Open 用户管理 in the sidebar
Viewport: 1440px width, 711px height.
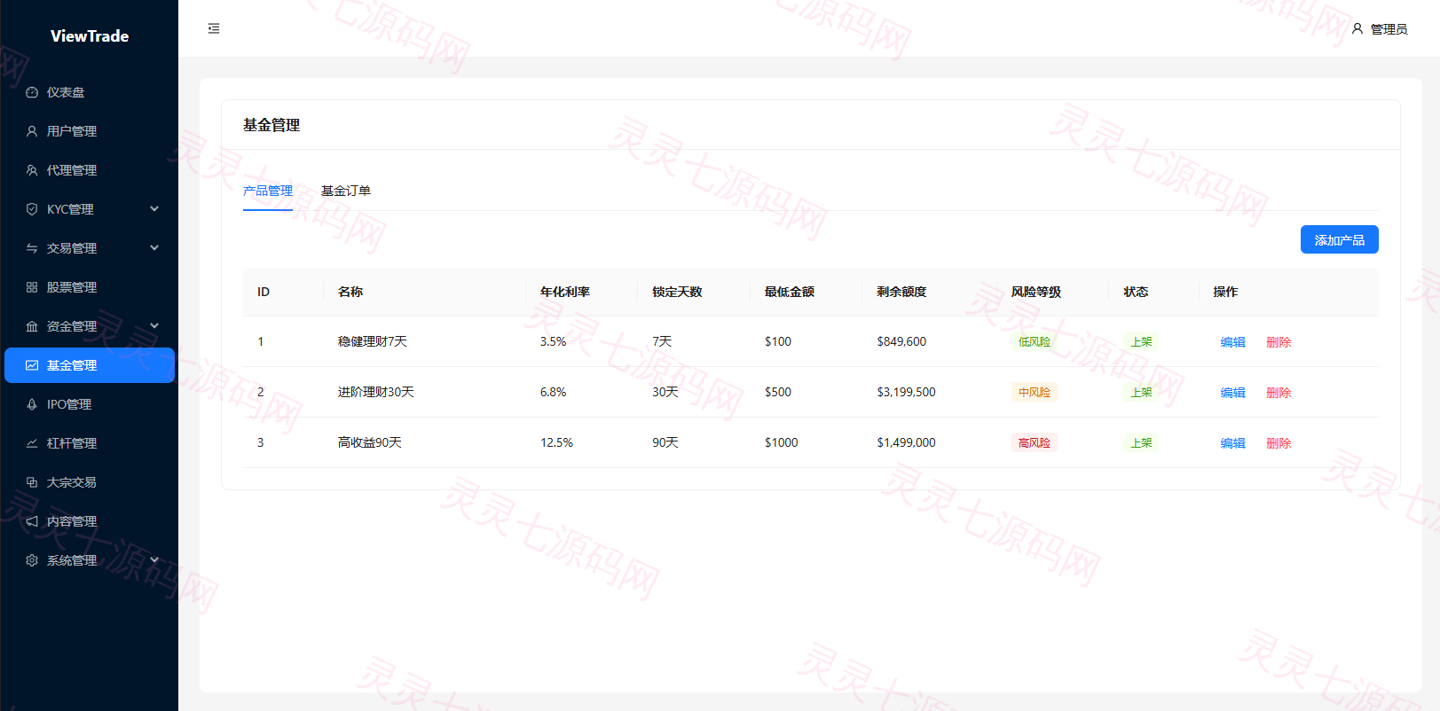[x=90, y=131]
